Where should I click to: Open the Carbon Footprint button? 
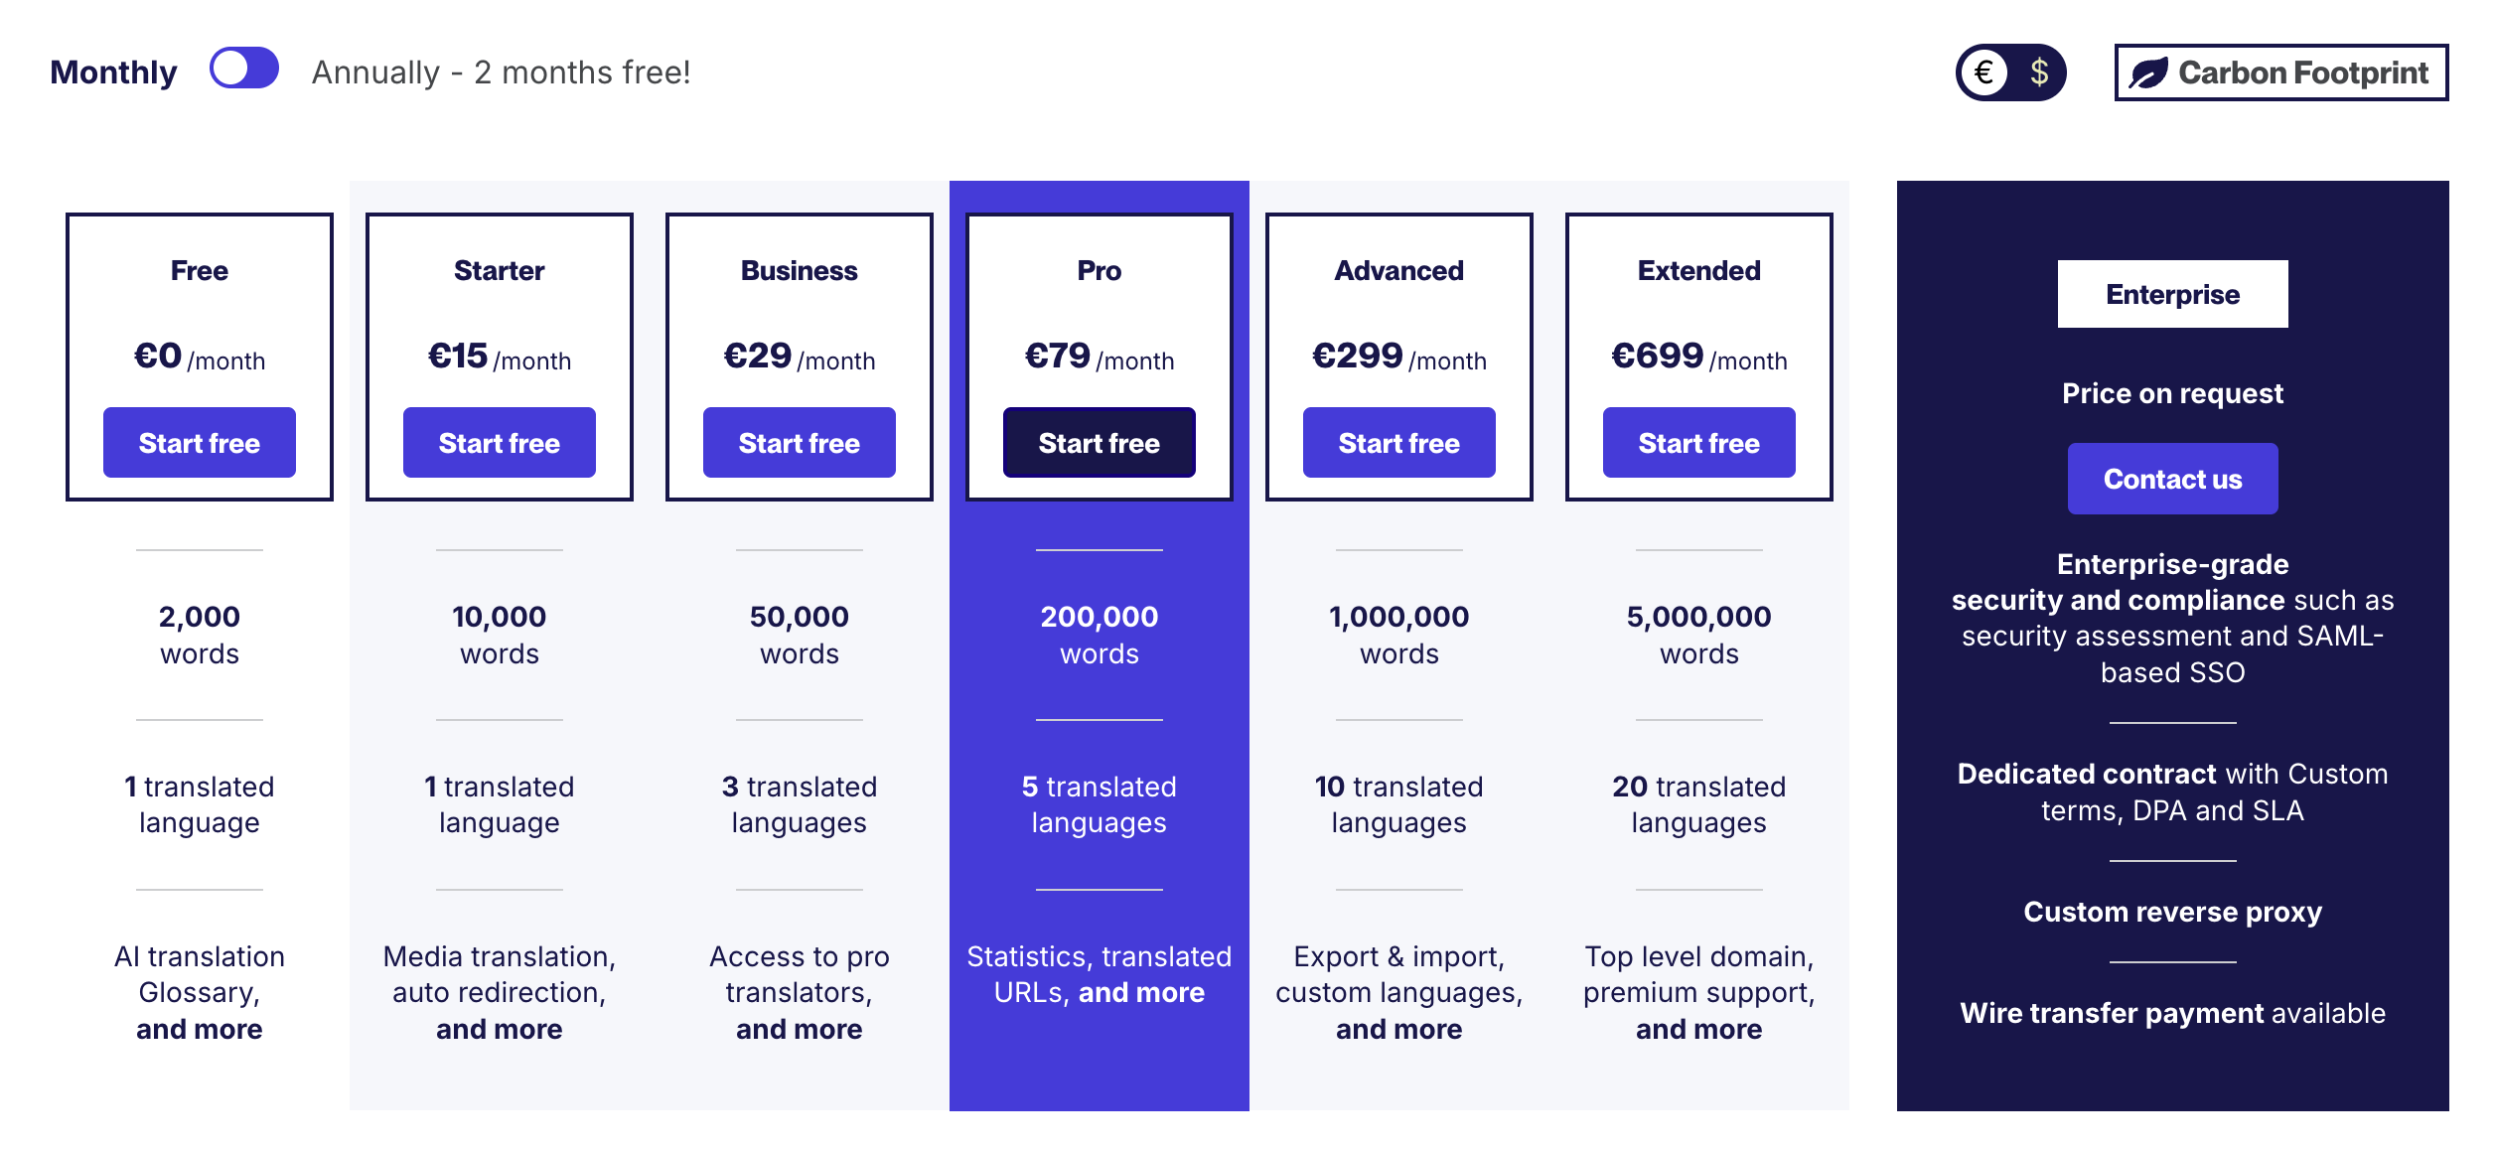pos(2280,72)
